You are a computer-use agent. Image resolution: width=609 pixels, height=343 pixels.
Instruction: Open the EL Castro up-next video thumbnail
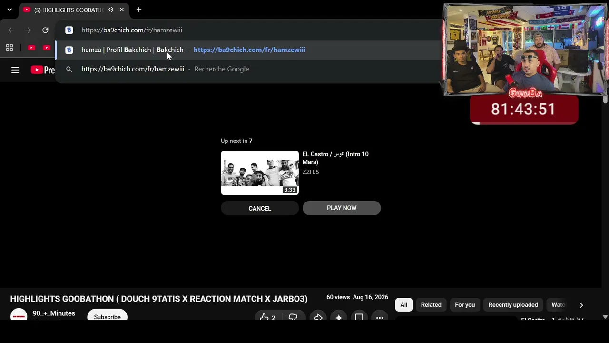coord(260,173)
